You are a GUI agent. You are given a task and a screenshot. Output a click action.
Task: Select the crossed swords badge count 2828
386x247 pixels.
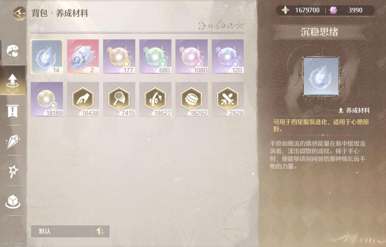point(228,99)
